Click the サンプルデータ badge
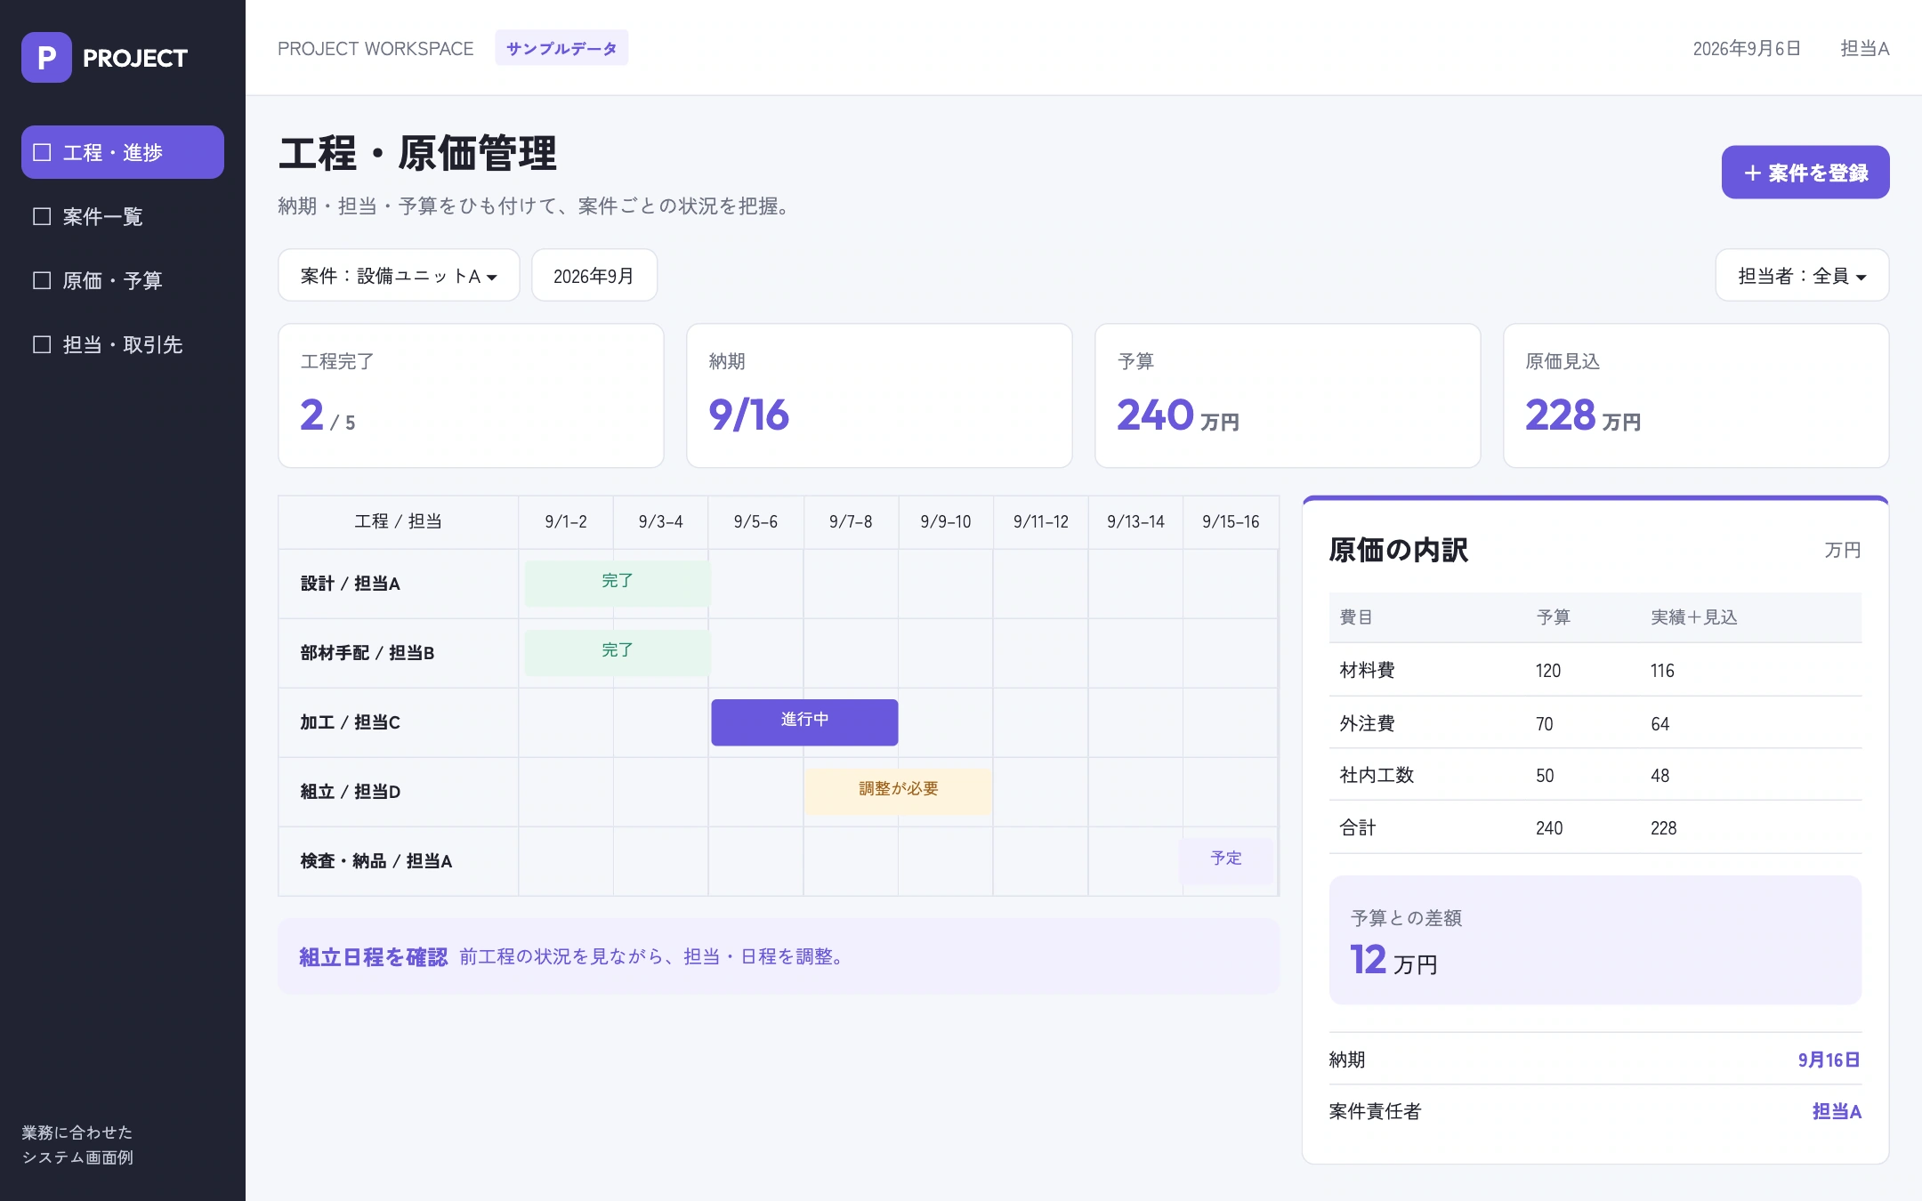Viewport: 1922px width, 1201px height. 561,48
